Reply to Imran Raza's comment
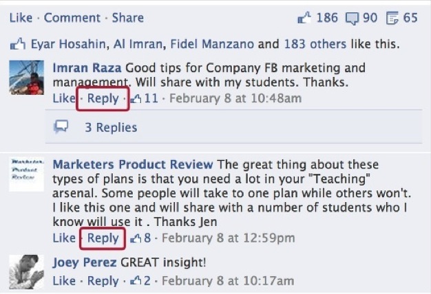This screenshot has width=431, height=294. [x=103, y=99]
